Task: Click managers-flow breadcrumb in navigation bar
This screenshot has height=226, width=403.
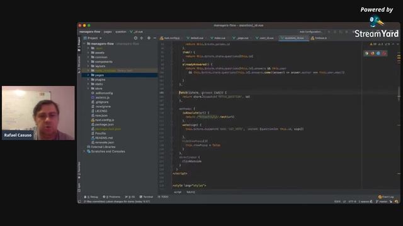Action: click(x=89, y=32)
